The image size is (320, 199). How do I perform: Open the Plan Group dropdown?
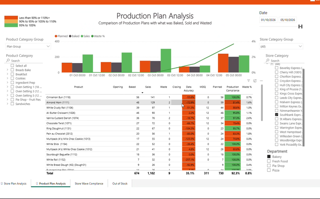coord(28,46)
